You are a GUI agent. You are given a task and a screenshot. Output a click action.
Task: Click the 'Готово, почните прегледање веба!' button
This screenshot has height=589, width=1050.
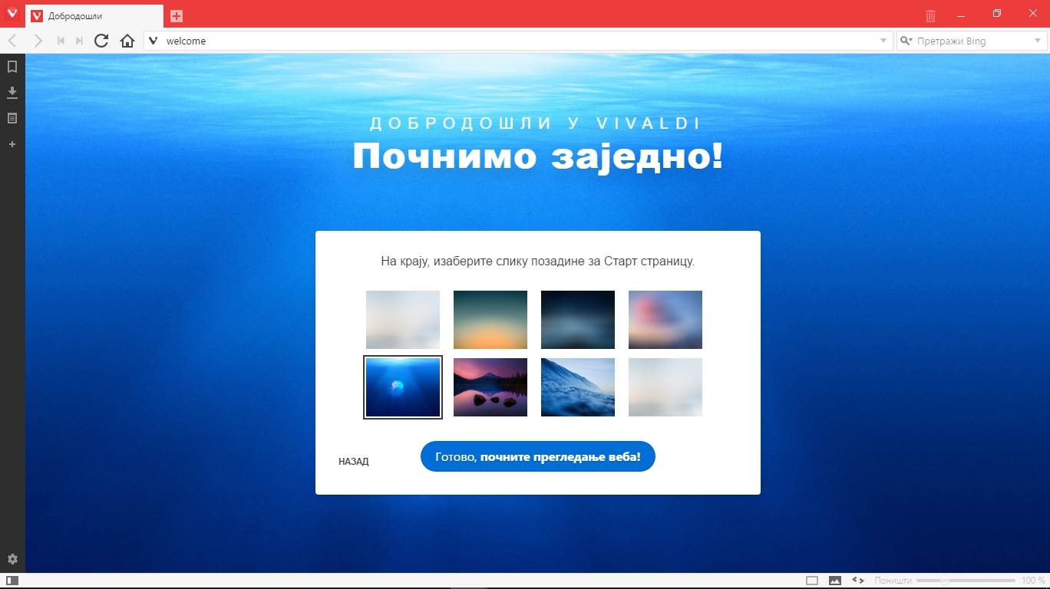[537, 456]
